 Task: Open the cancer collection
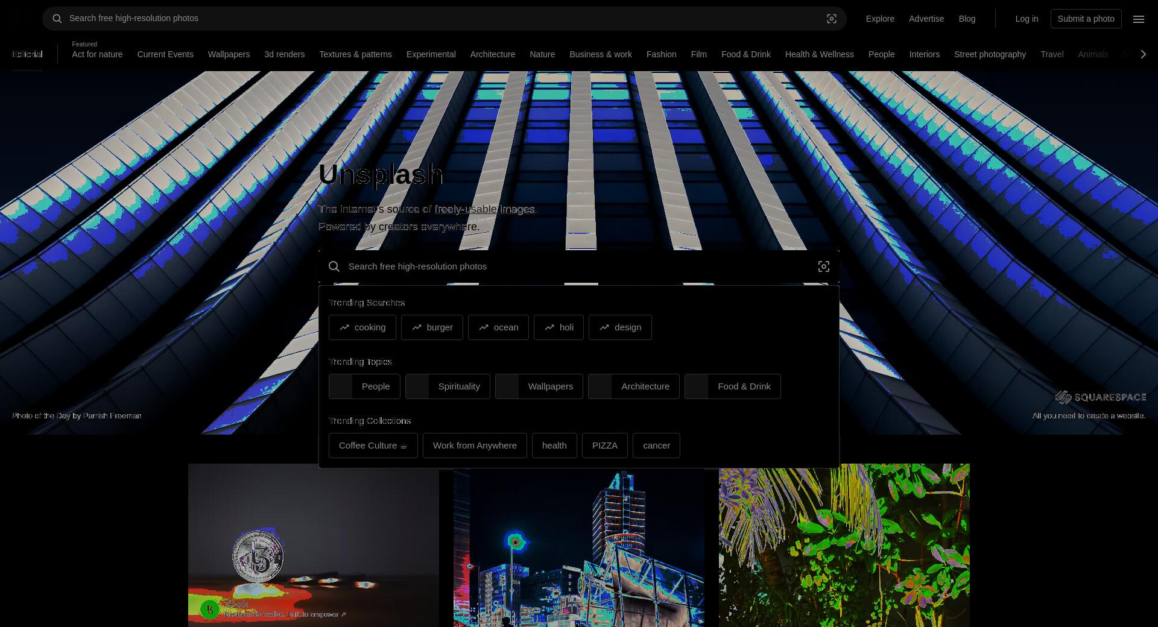[x=656, y=446]
